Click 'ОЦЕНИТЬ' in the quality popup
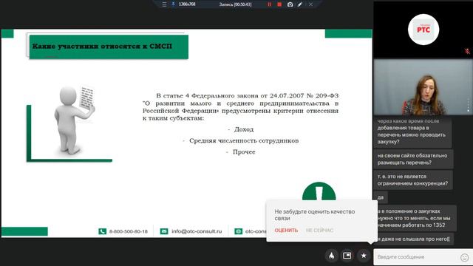The height and width of the screenshot is (266, 473). (x=286, y=230)
